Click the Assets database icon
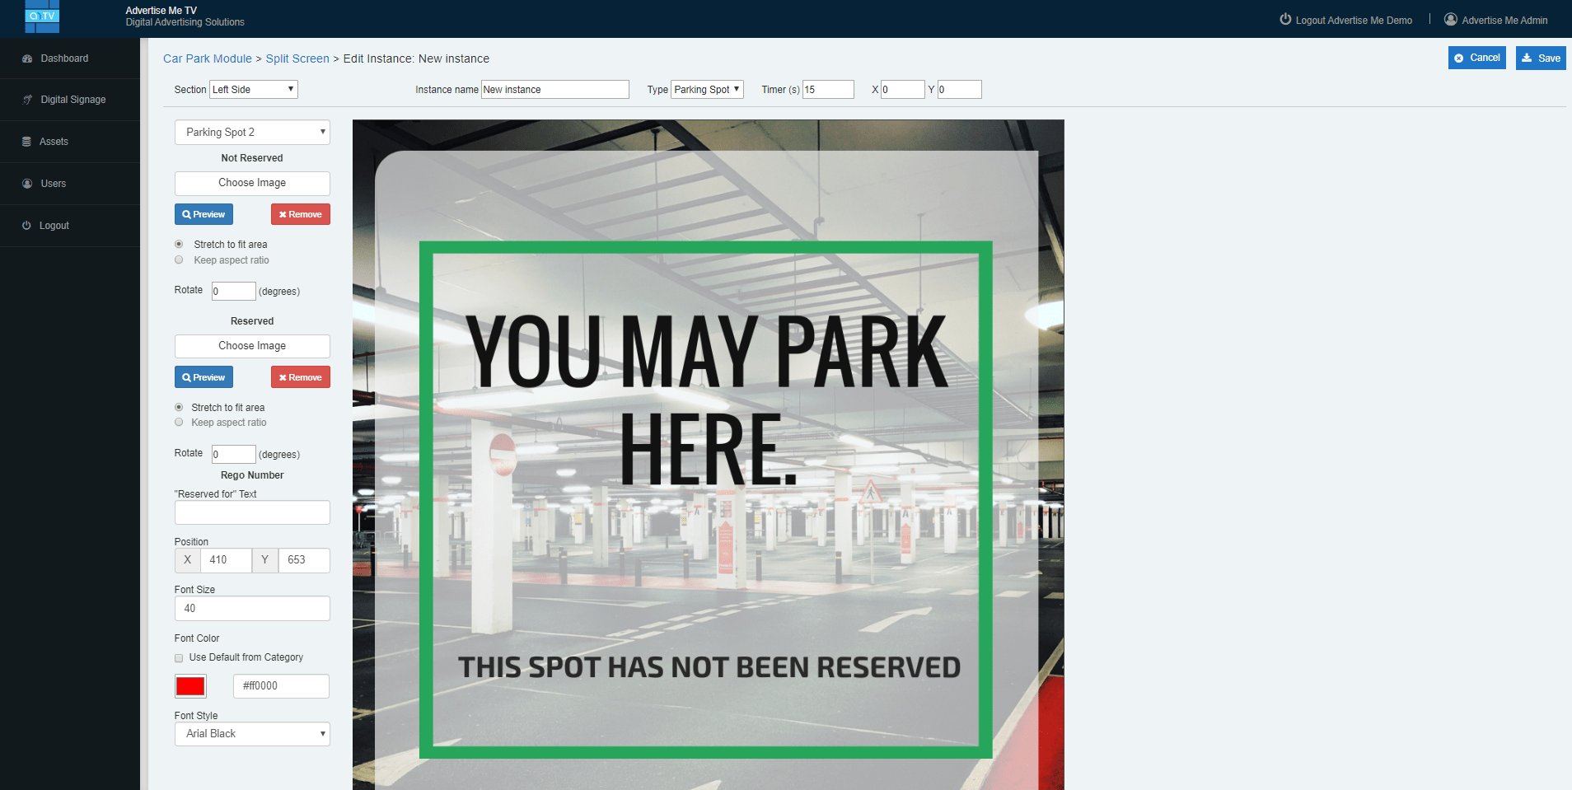This screenshot has height=790, width=1572. coord(26,142)
